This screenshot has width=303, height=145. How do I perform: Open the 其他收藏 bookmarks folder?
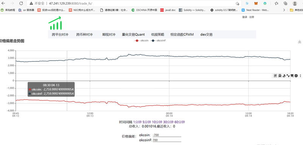(x=296, y=10)
